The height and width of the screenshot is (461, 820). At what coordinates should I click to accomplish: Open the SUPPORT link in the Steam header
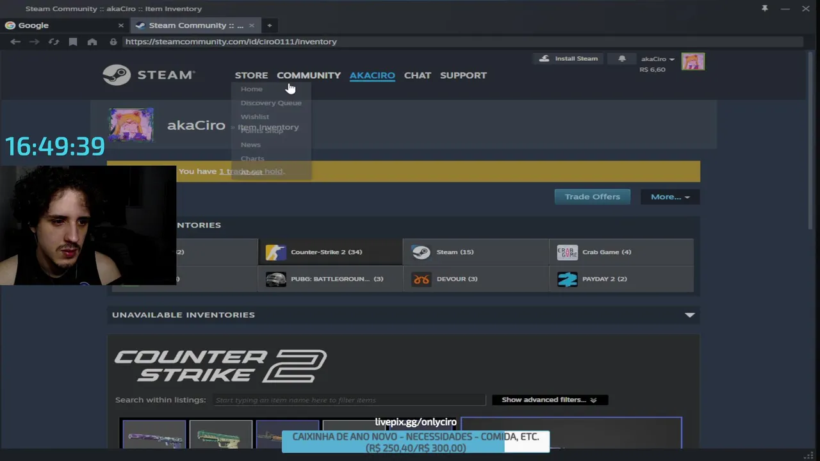click(x=463, y=75)
